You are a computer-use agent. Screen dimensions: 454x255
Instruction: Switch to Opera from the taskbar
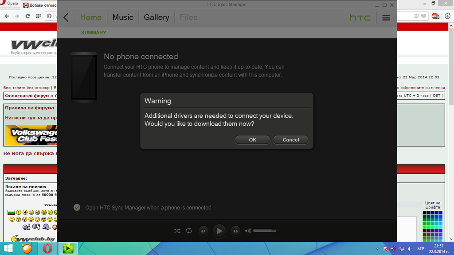(x=47, y=248)
